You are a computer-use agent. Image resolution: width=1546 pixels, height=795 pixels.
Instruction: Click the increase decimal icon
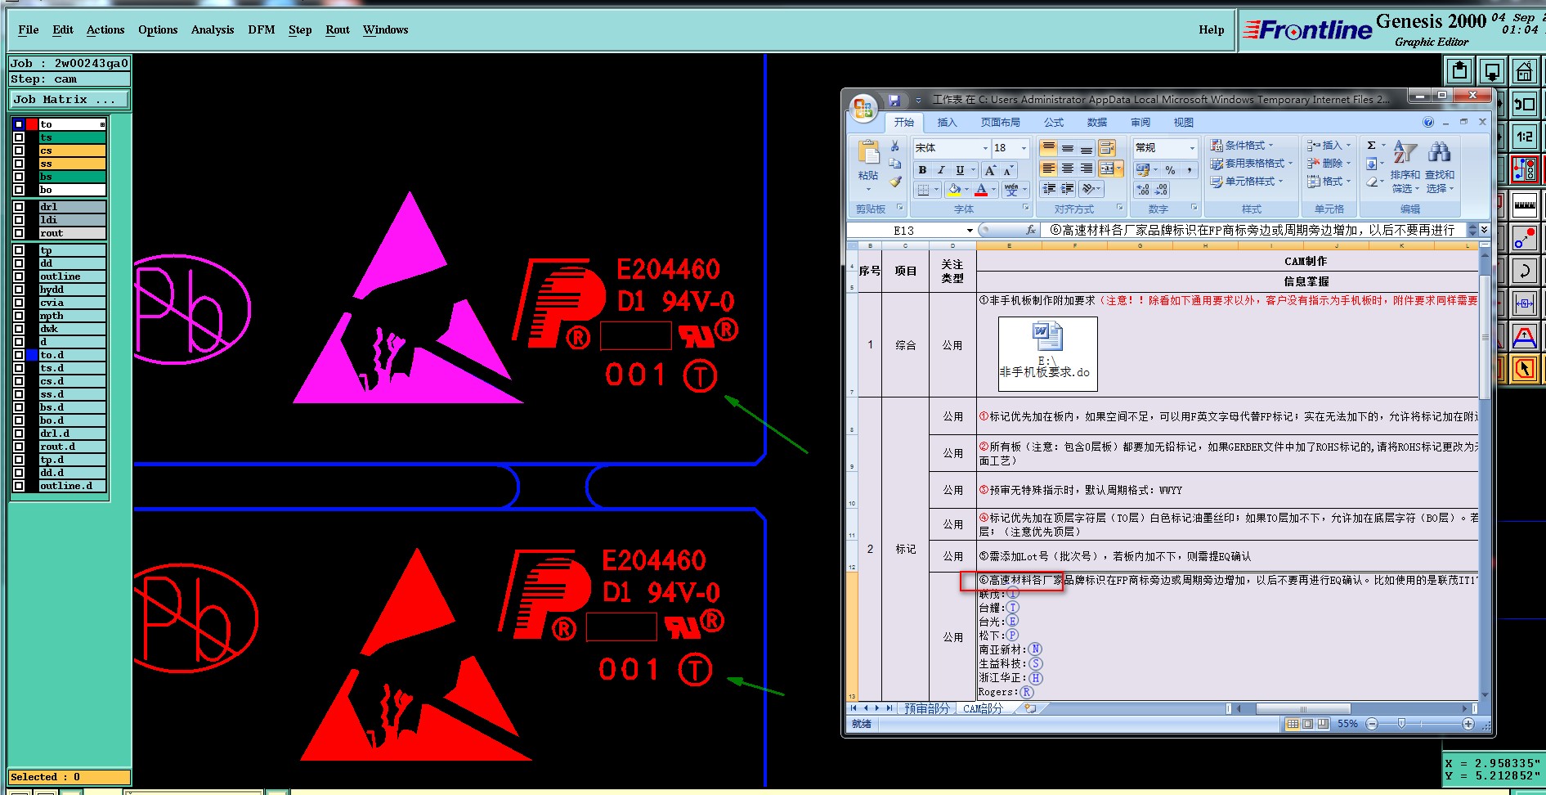(x=1143, y=190)
